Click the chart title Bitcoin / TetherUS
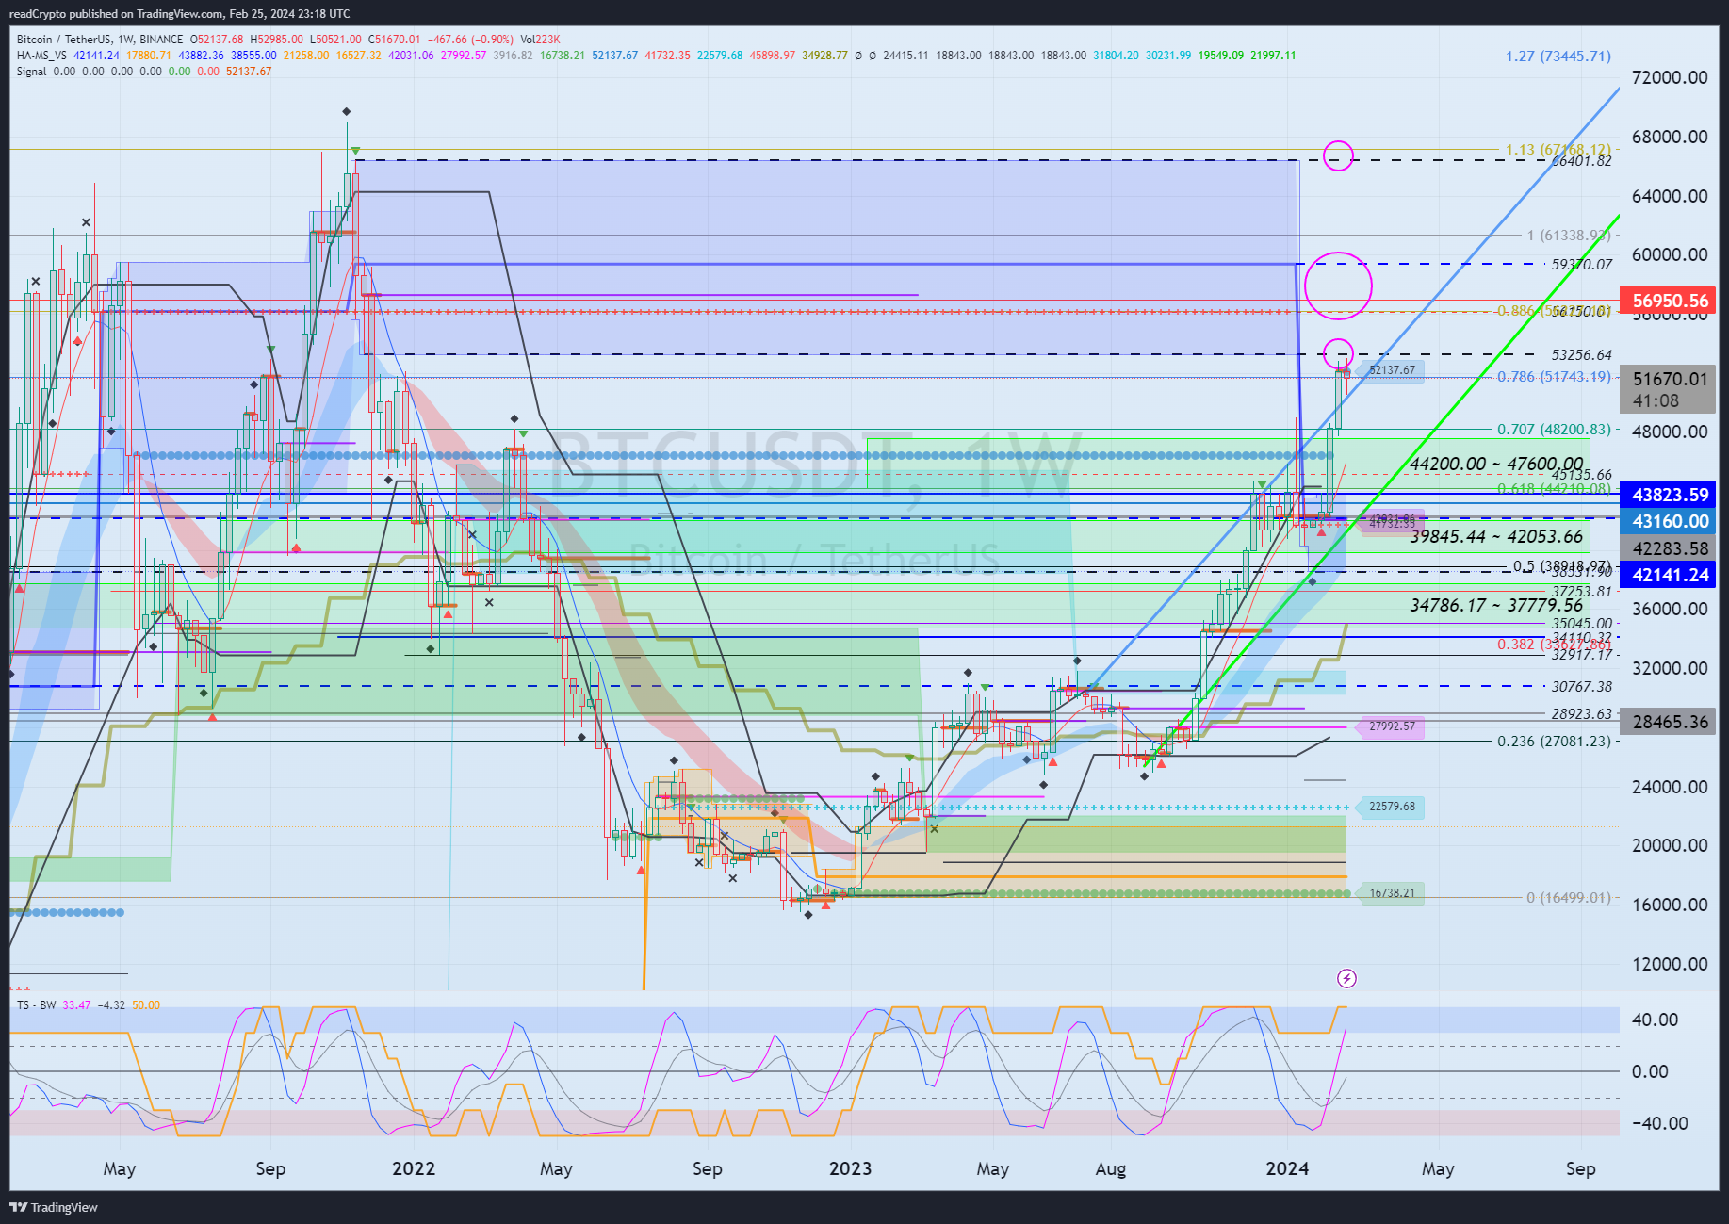Screen dimensions: 1729x1224 (64, 40)
